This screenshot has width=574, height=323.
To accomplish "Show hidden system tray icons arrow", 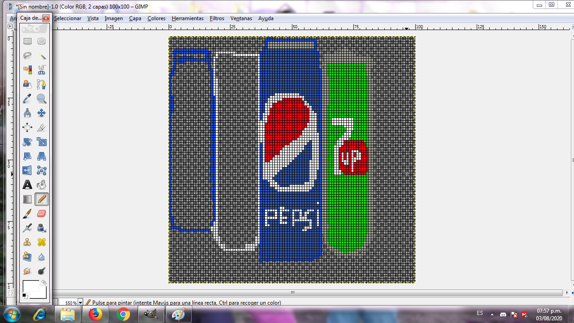I will click(x=492, y=314).
